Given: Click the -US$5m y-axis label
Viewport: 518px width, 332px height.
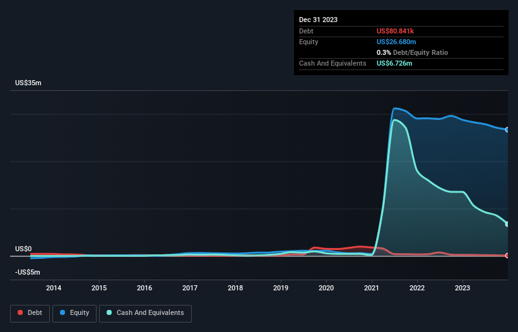Looking at the screenshot, I should [x=27, y=272].
